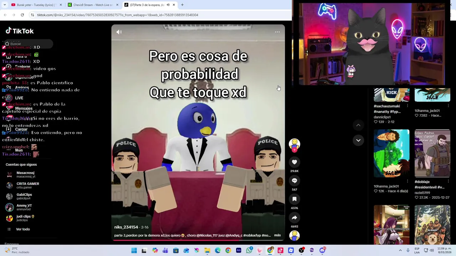
Task: Open a new browser tab
Action: click(182, 5)
